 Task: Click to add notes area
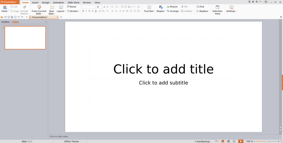point(59,136)
